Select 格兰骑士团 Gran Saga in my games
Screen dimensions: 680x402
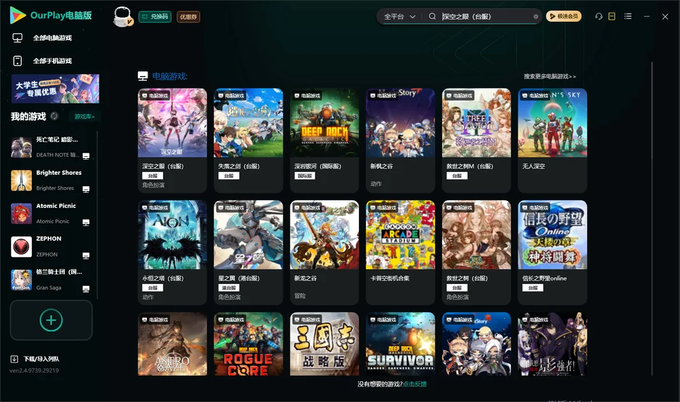50,279
